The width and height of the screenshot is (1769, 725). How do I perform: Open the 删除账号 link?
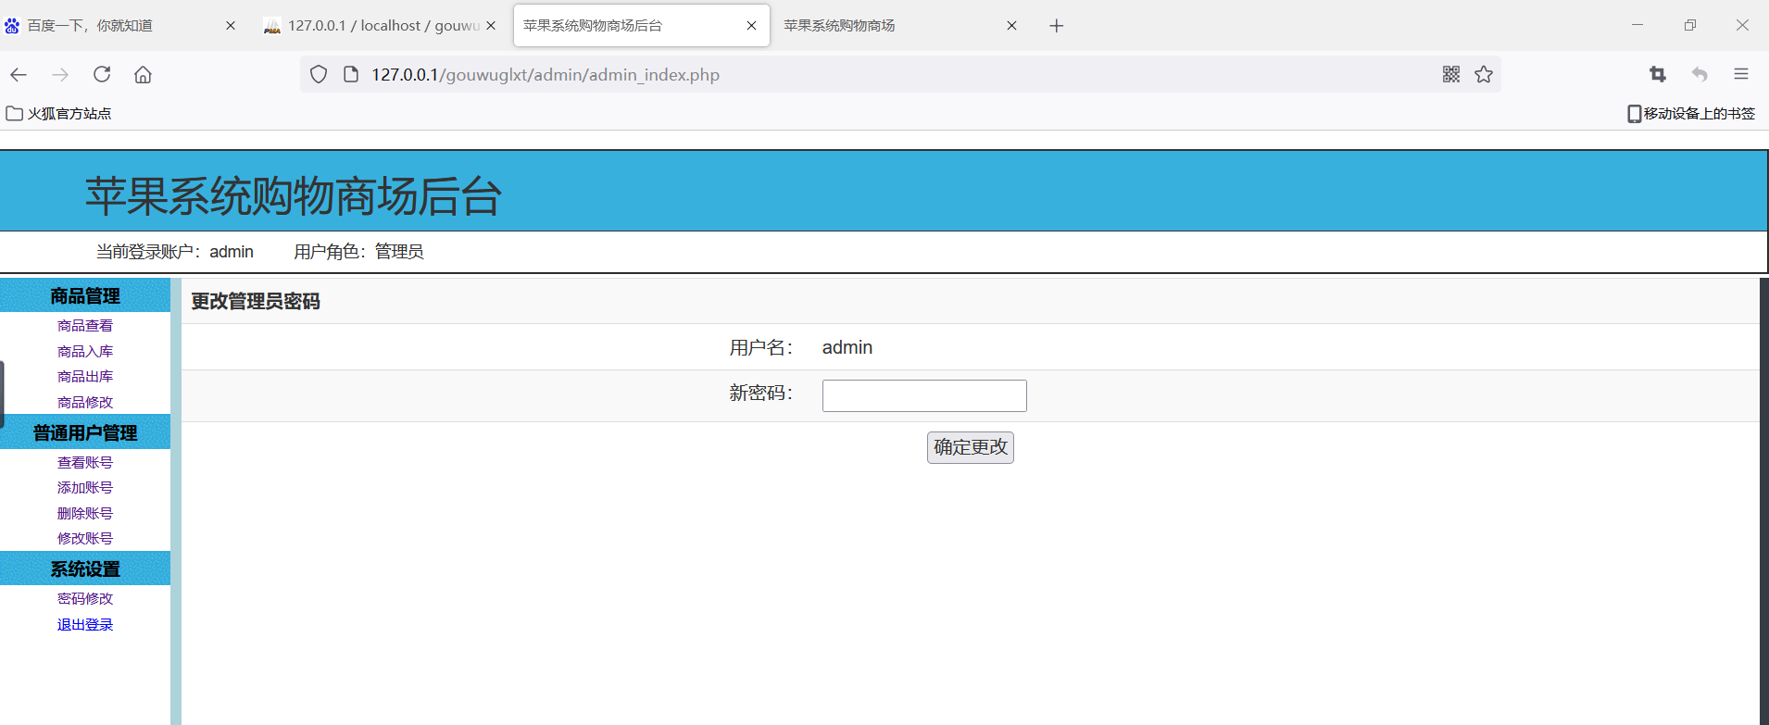(85, 514)
